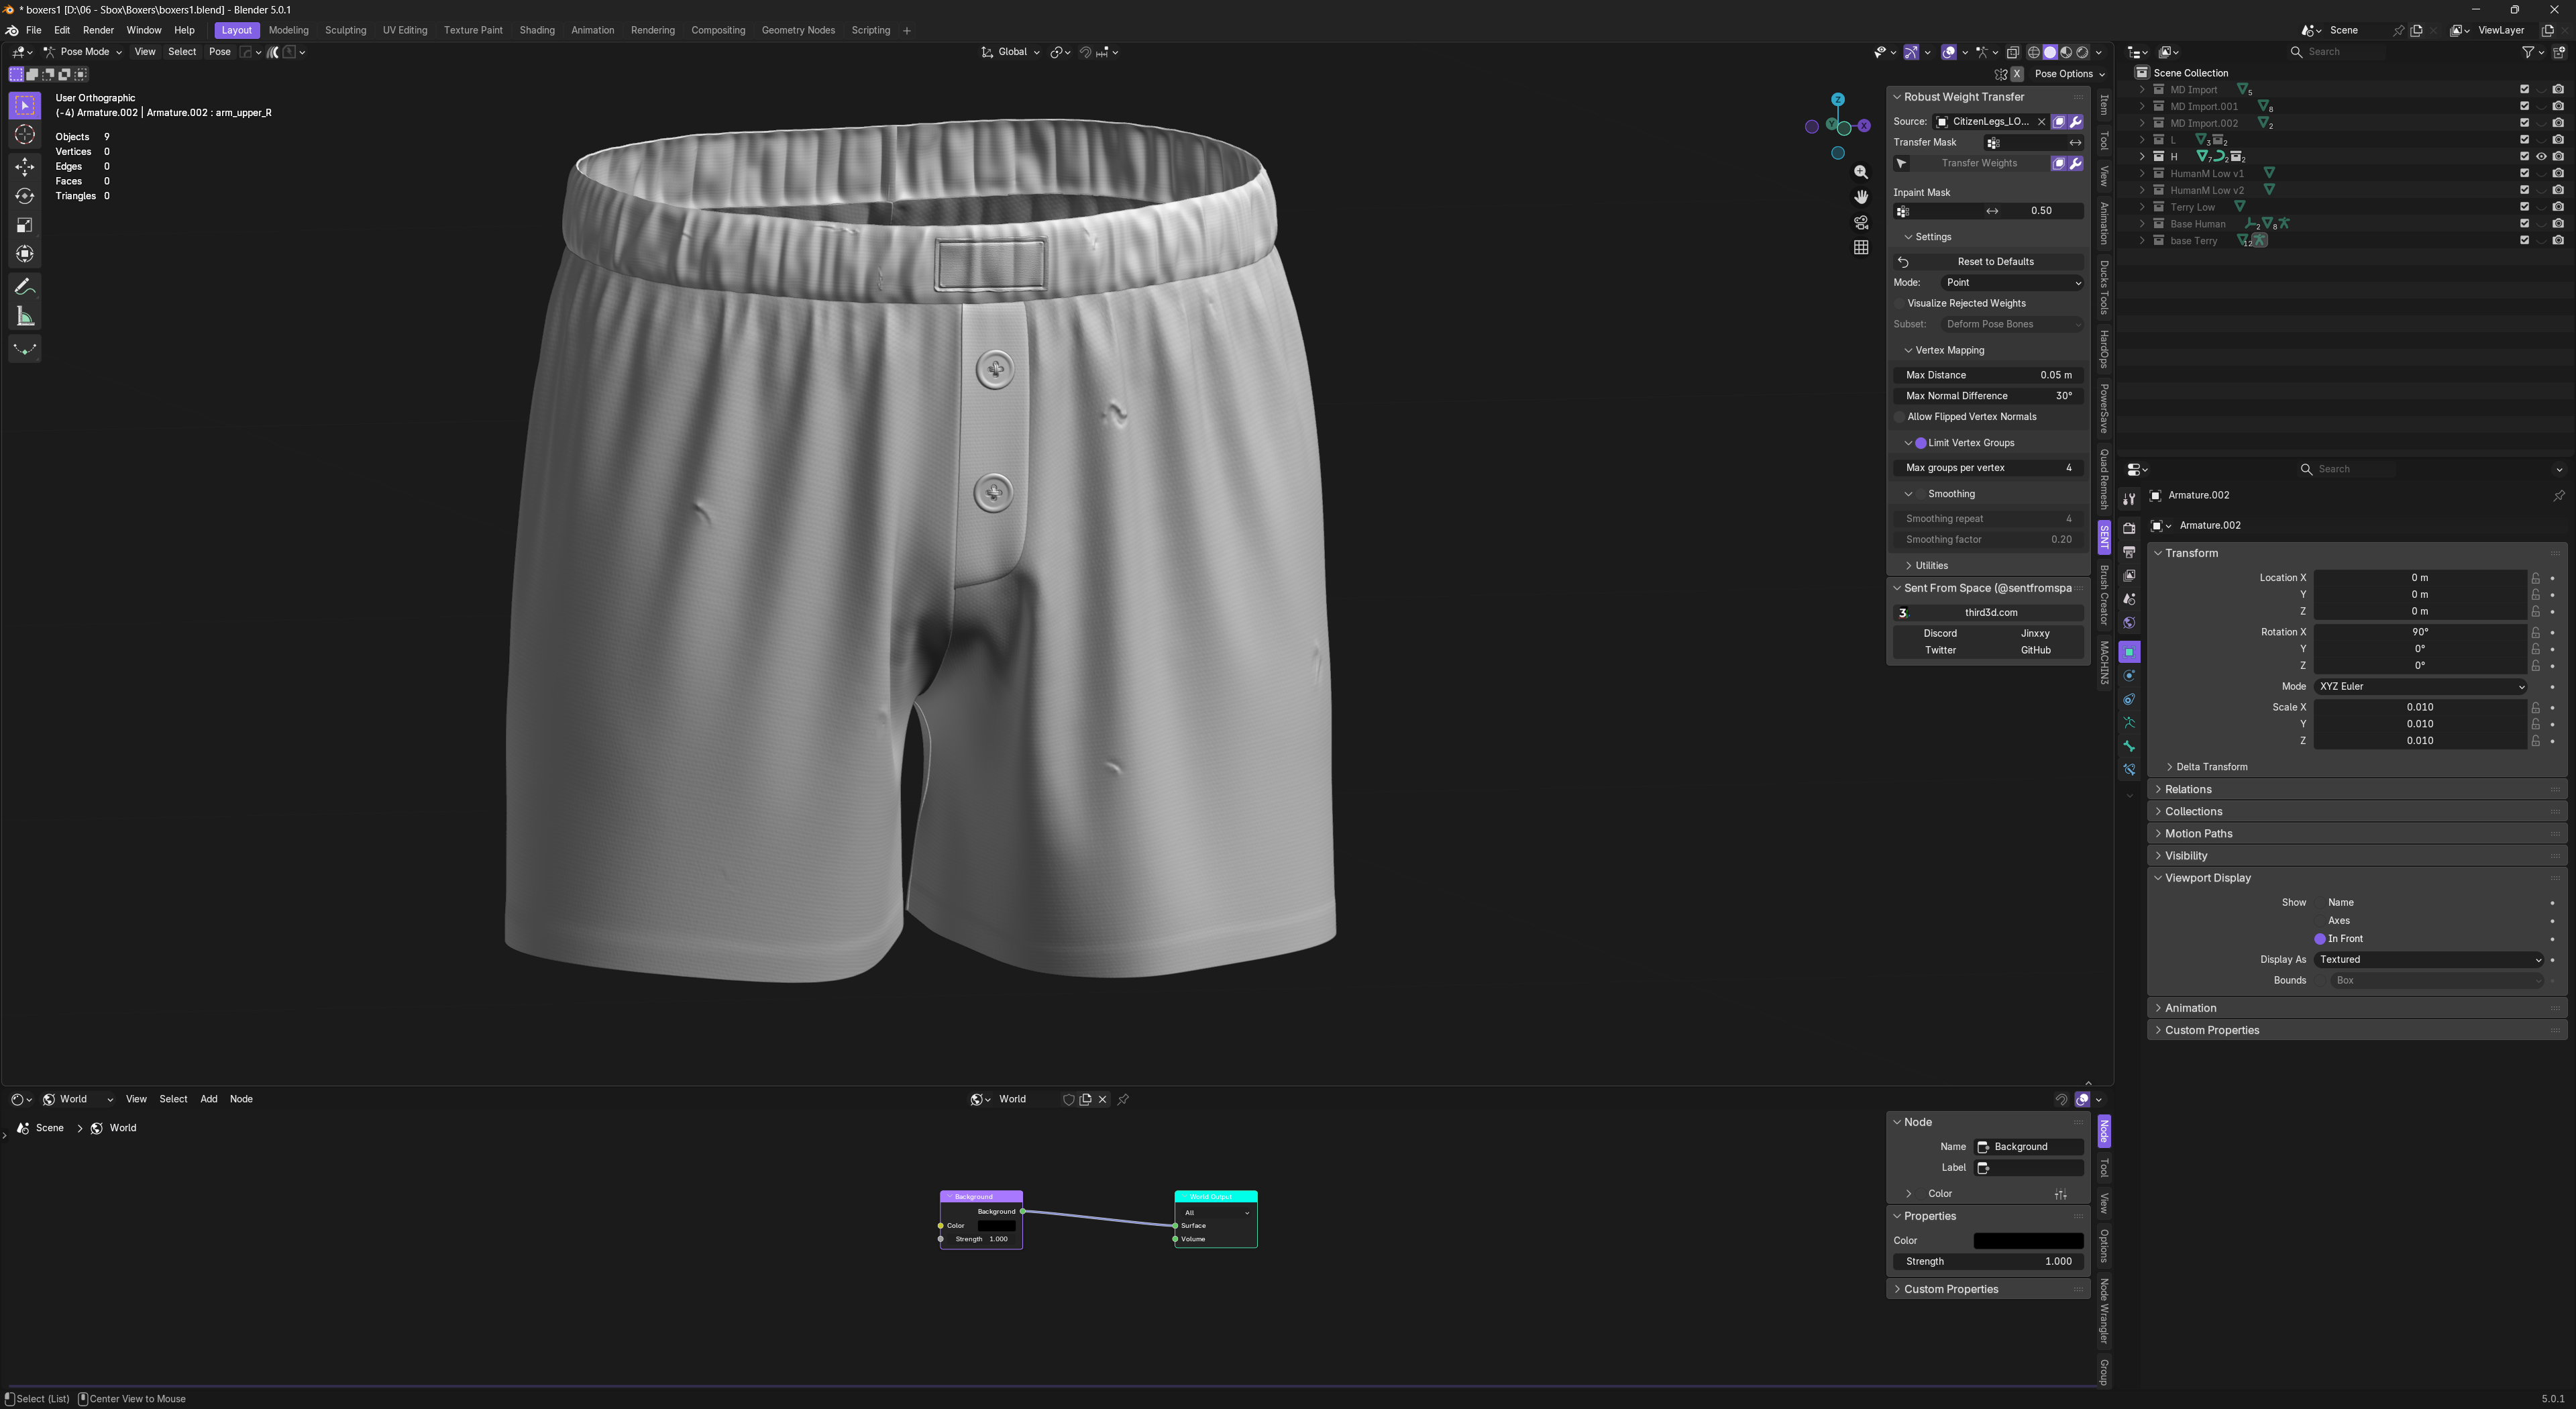2576x1409 pixels.
Task: Switch to perspective/orthographic grid icon
Action: [1860, 247]
